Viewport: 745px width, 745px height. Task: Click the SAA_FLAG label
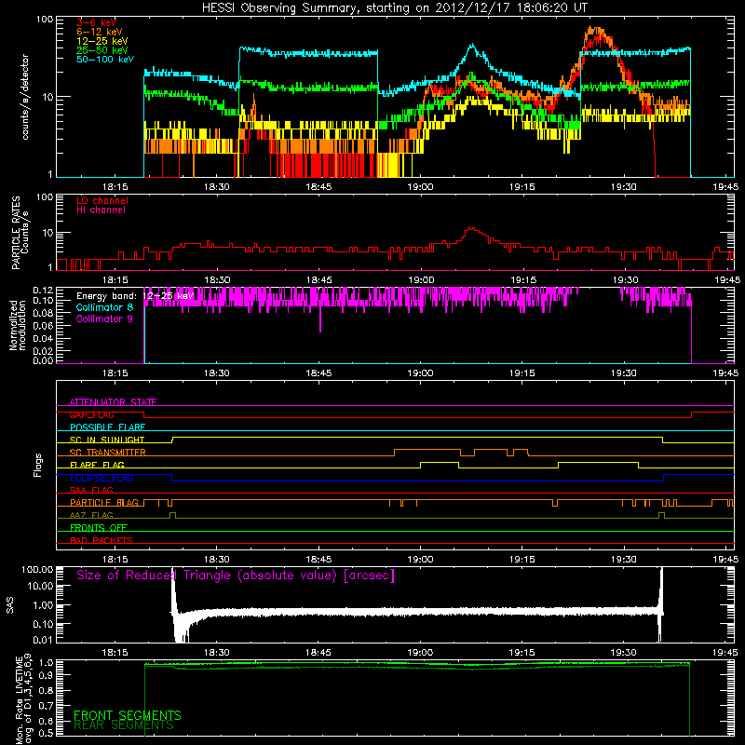click(91, 490)
